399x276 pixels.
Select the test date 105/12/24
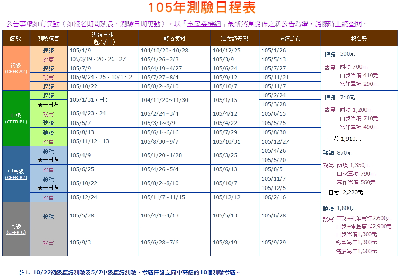pyautogui.click(x=83, y=197)
